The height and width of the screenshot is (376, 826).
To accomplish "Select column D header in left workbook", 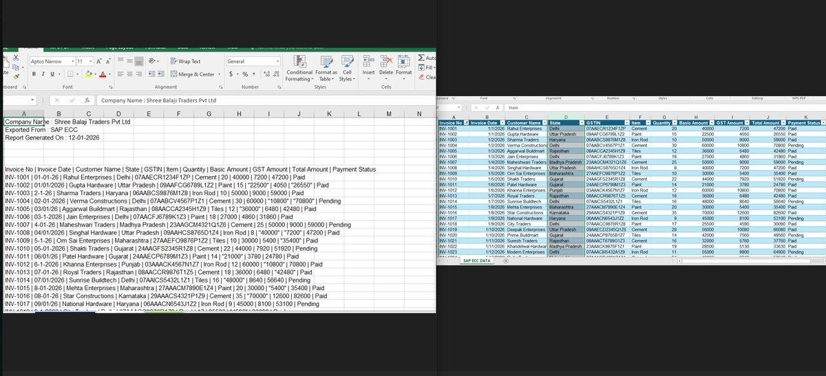I will coord(118,113).
